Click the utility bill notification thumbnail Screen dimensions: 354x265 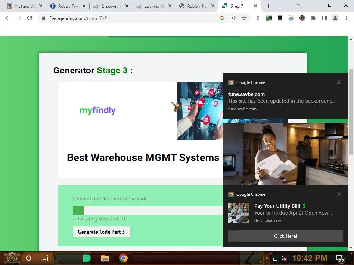tap(239, 213)
